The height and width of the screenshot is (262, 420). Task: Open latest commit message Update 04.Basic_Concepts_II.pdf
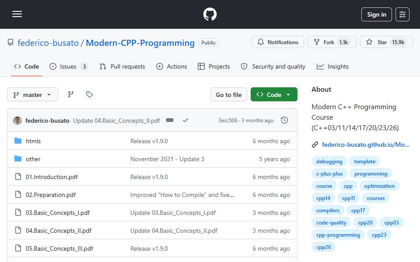pyautogui.click(x=116, y=121)
